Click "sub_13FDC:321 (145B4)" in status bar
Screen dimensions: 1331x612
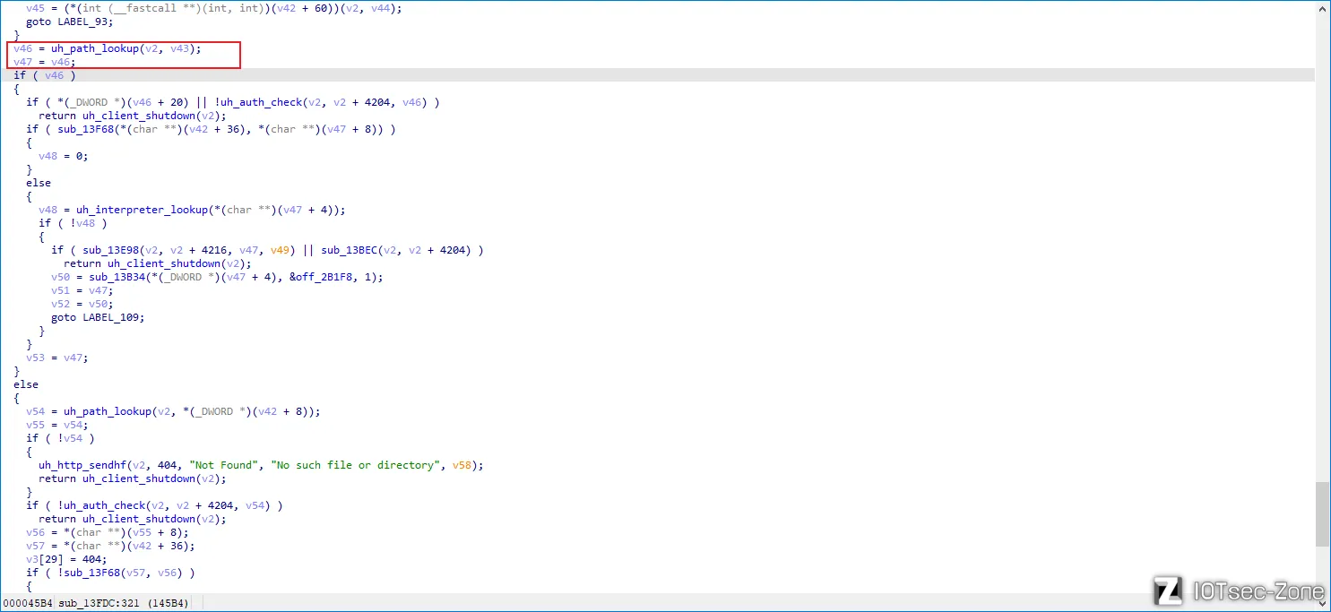123,603
